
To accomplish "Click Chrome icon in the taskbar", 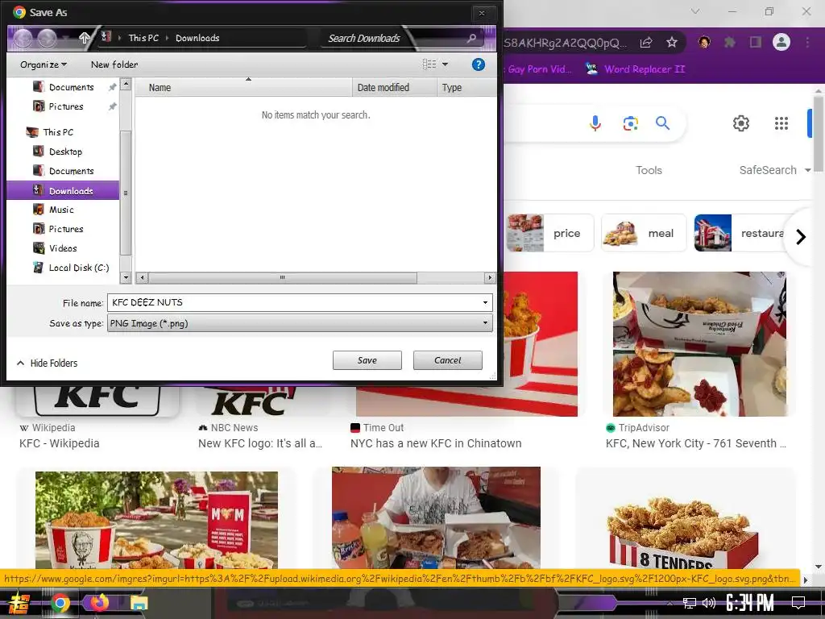I will tap(60, 603).
